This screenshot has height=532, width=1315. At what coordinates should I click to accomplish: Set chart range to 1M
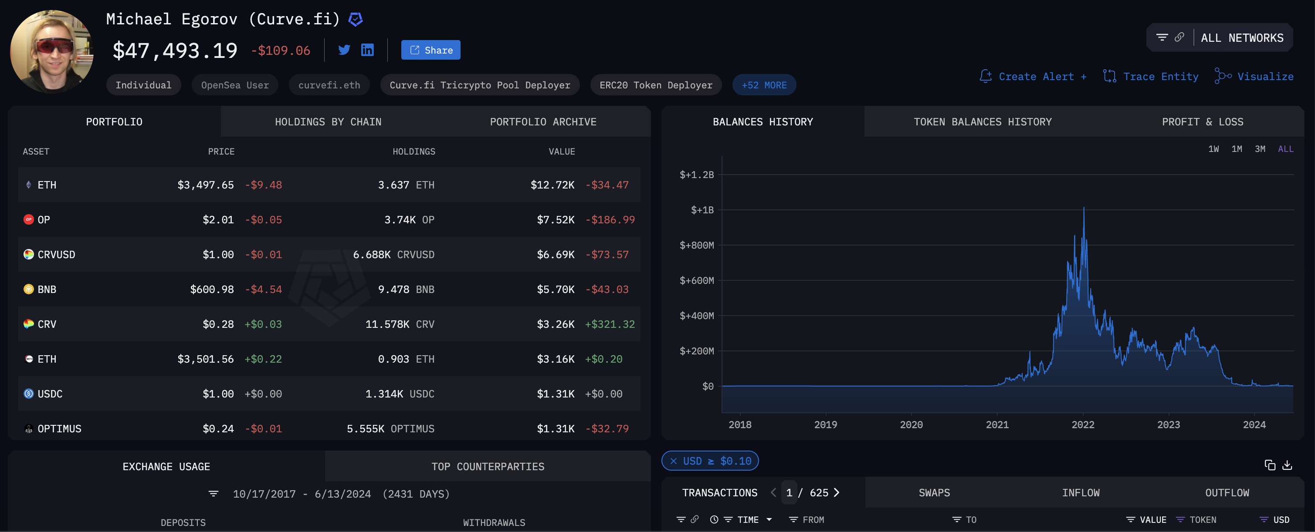tap(1237, 149)
